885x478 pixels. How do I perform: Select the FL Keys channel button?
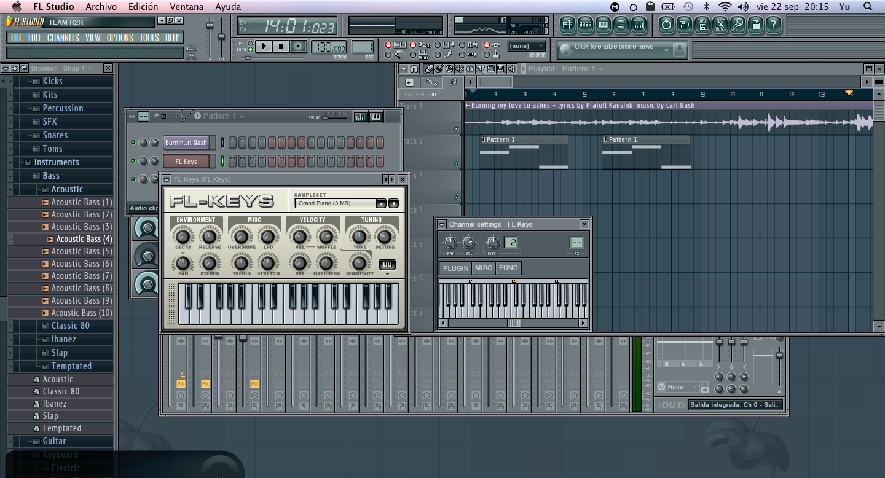point(186,162)
